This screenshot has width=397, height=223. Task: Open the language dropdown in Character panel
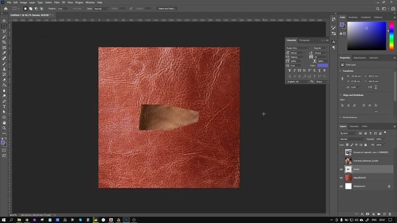298,82
